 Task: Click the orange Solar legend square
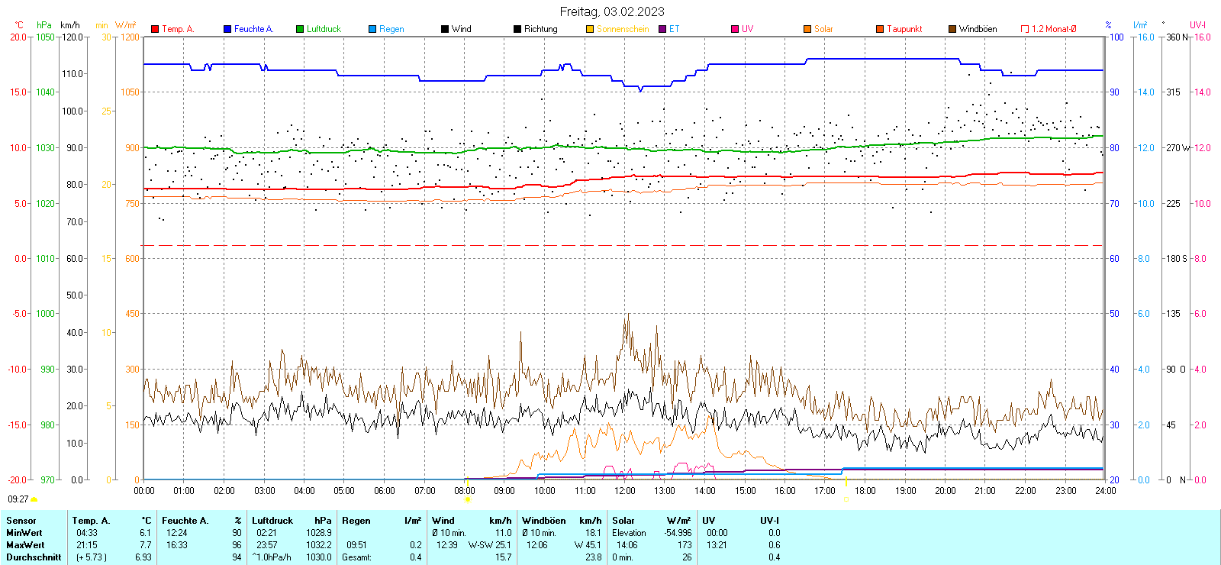(x=807, y=29)
